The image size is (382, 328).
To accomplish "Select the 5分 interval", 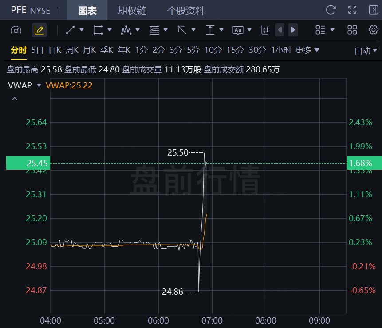I will 193,50.
